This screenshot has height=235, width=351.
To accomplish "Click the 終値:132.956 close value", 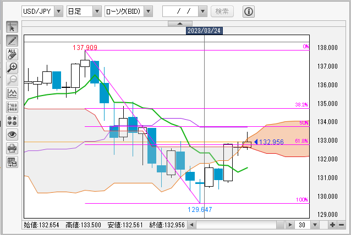I will tap(167, 225).
